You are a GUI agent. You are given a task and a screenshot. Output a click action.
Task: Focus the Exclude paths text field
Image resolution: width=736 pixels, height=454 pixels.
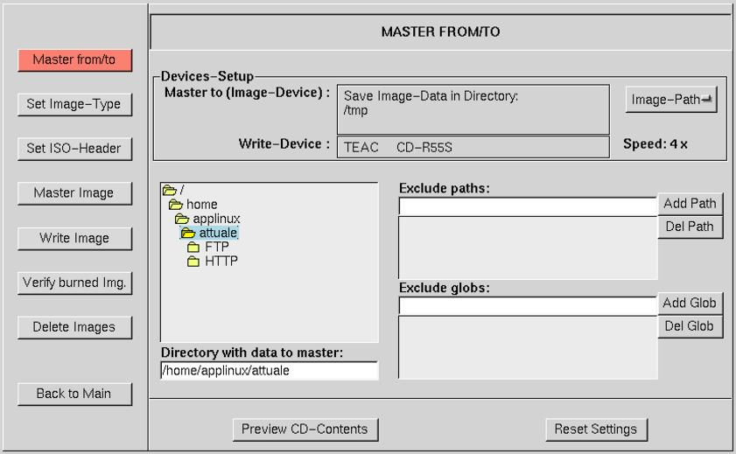pos(528,206)
